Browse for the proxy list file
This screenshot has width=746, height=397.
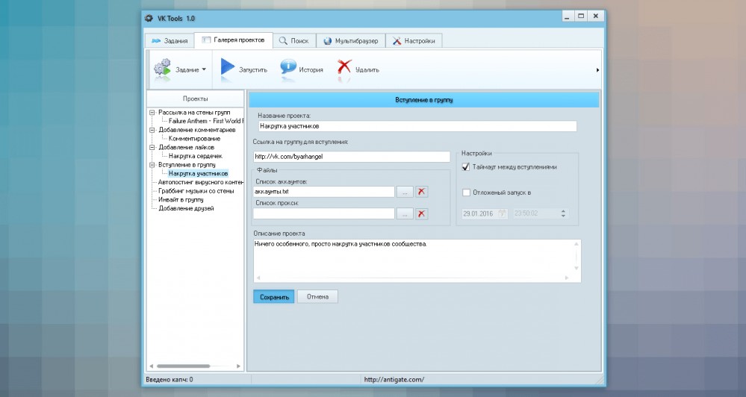[405, 214]
